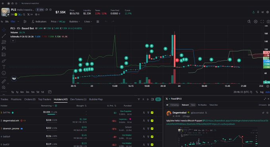The height and width of the screenshot is (147, 270).
Task: Open the Trades tab
Action: click(4, 99)
